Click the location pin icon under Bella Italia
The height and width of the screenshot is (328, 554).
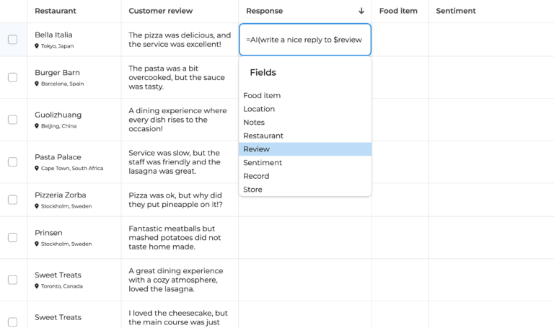click(37, 46)
